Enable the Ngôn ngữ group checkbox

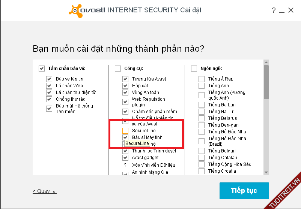tap(194, 69)
